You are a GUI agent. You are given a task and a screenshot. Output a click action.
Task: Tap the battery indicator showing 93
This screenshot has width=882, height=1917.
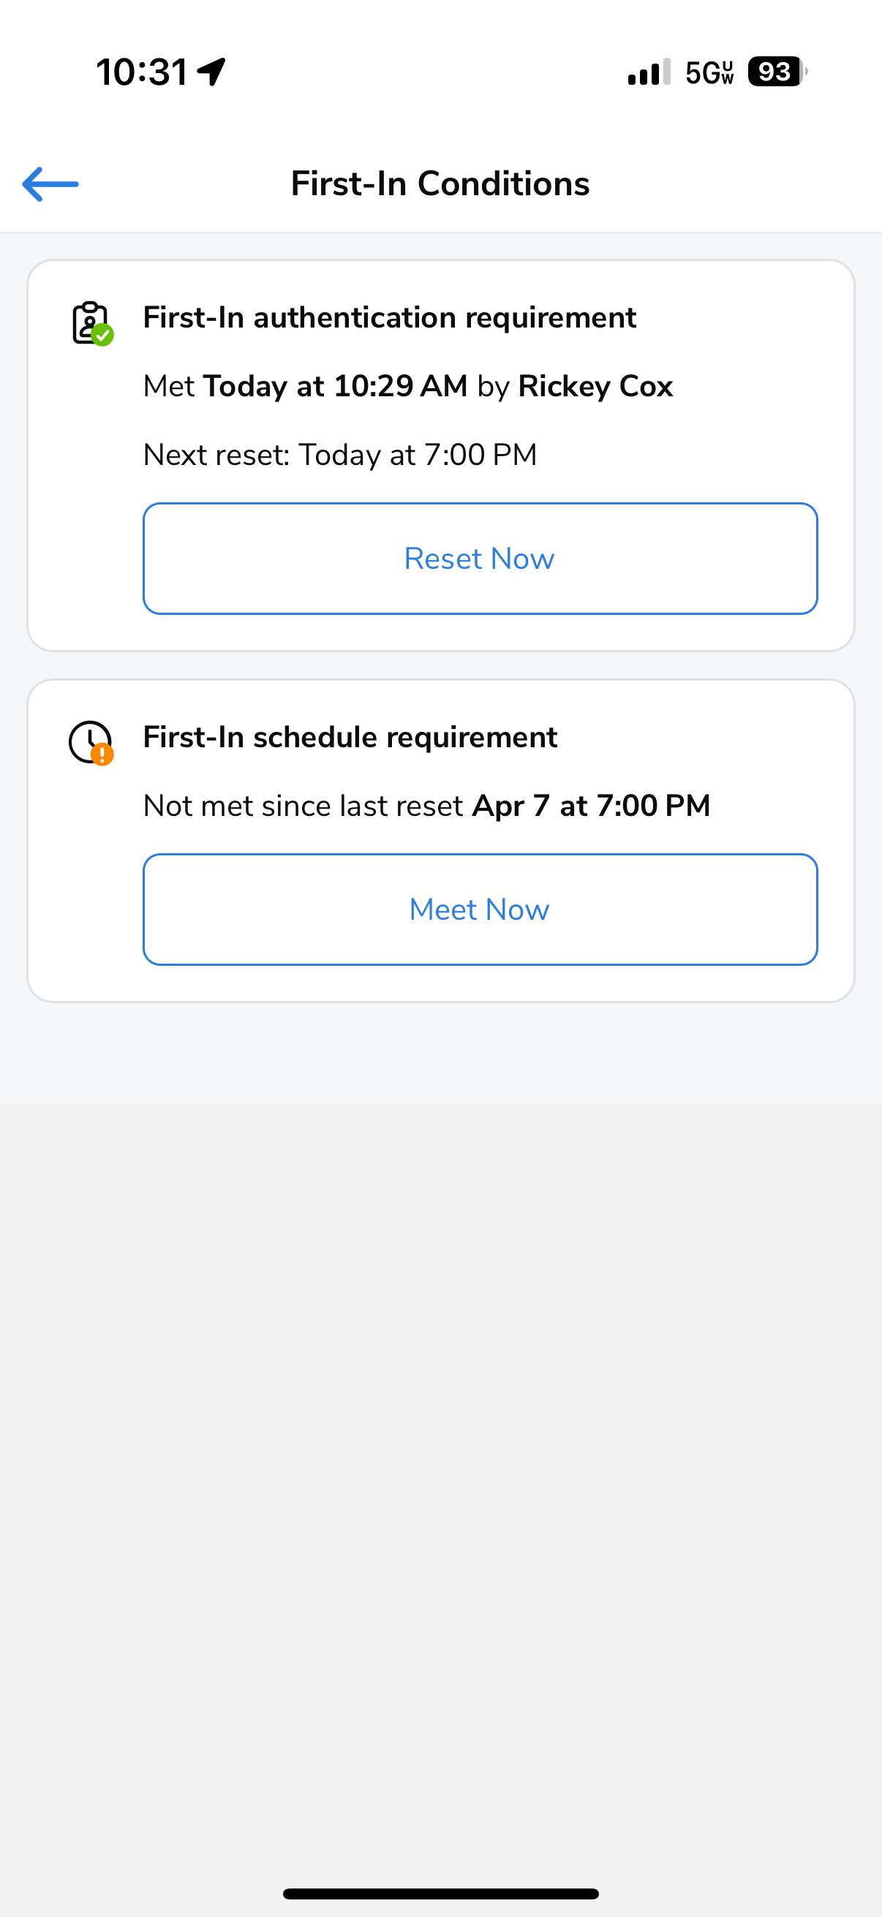pos(778,72)
